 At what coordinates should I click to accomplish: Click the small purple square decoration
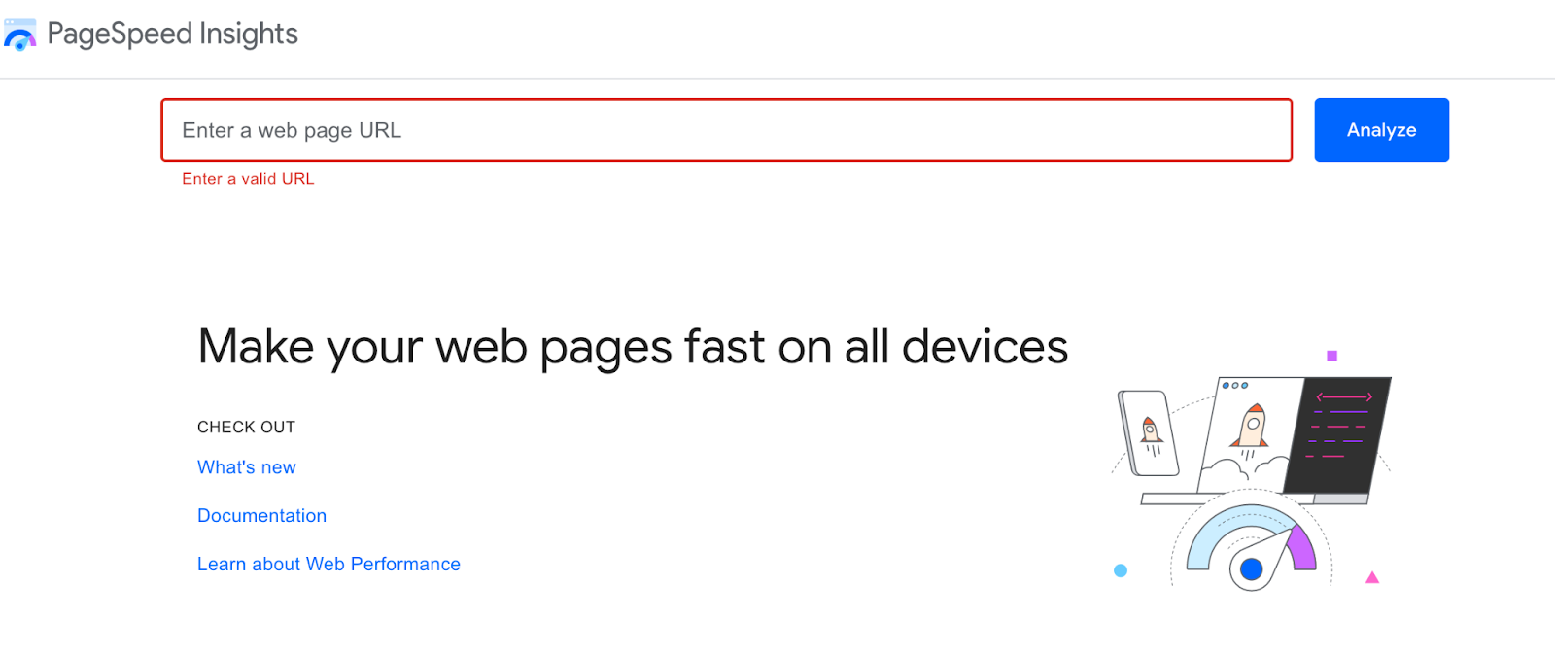point(1332,356)
